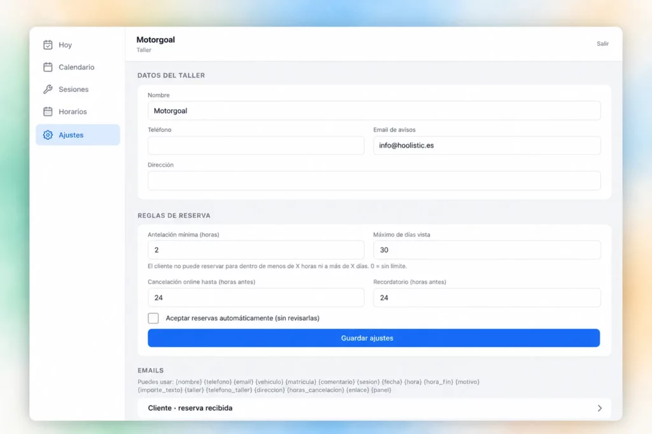Click the EMAILS section heading
652x434 pixels.
[x=150, y=370]
